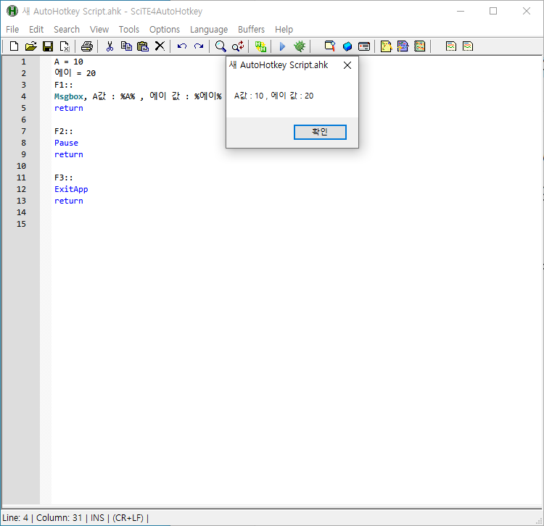
Task: Click message text 'A값 : 10 , 에이 값 : 20'
Action: (273, 96)
